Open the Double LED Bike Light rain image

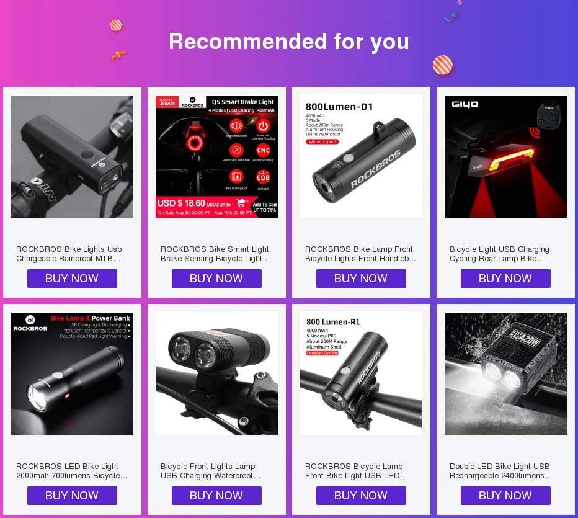click(x=506, y=373)
